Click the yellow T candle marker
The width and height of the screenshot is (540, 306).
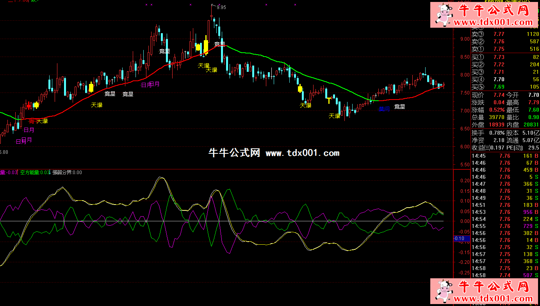tap(329, 101)
